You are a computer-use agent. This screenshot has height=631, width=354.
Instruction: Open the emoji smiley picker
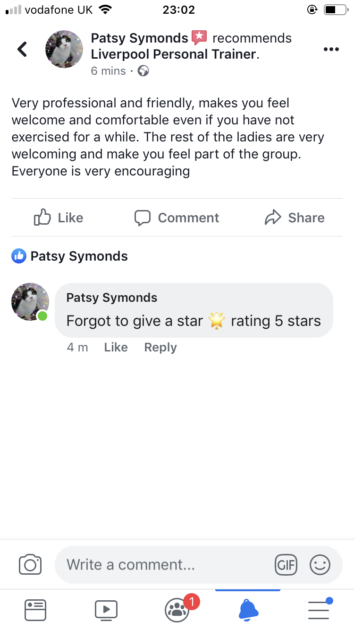320,564
